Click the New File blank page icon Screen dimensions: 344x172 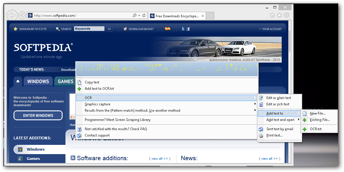[x=304, y=114]
